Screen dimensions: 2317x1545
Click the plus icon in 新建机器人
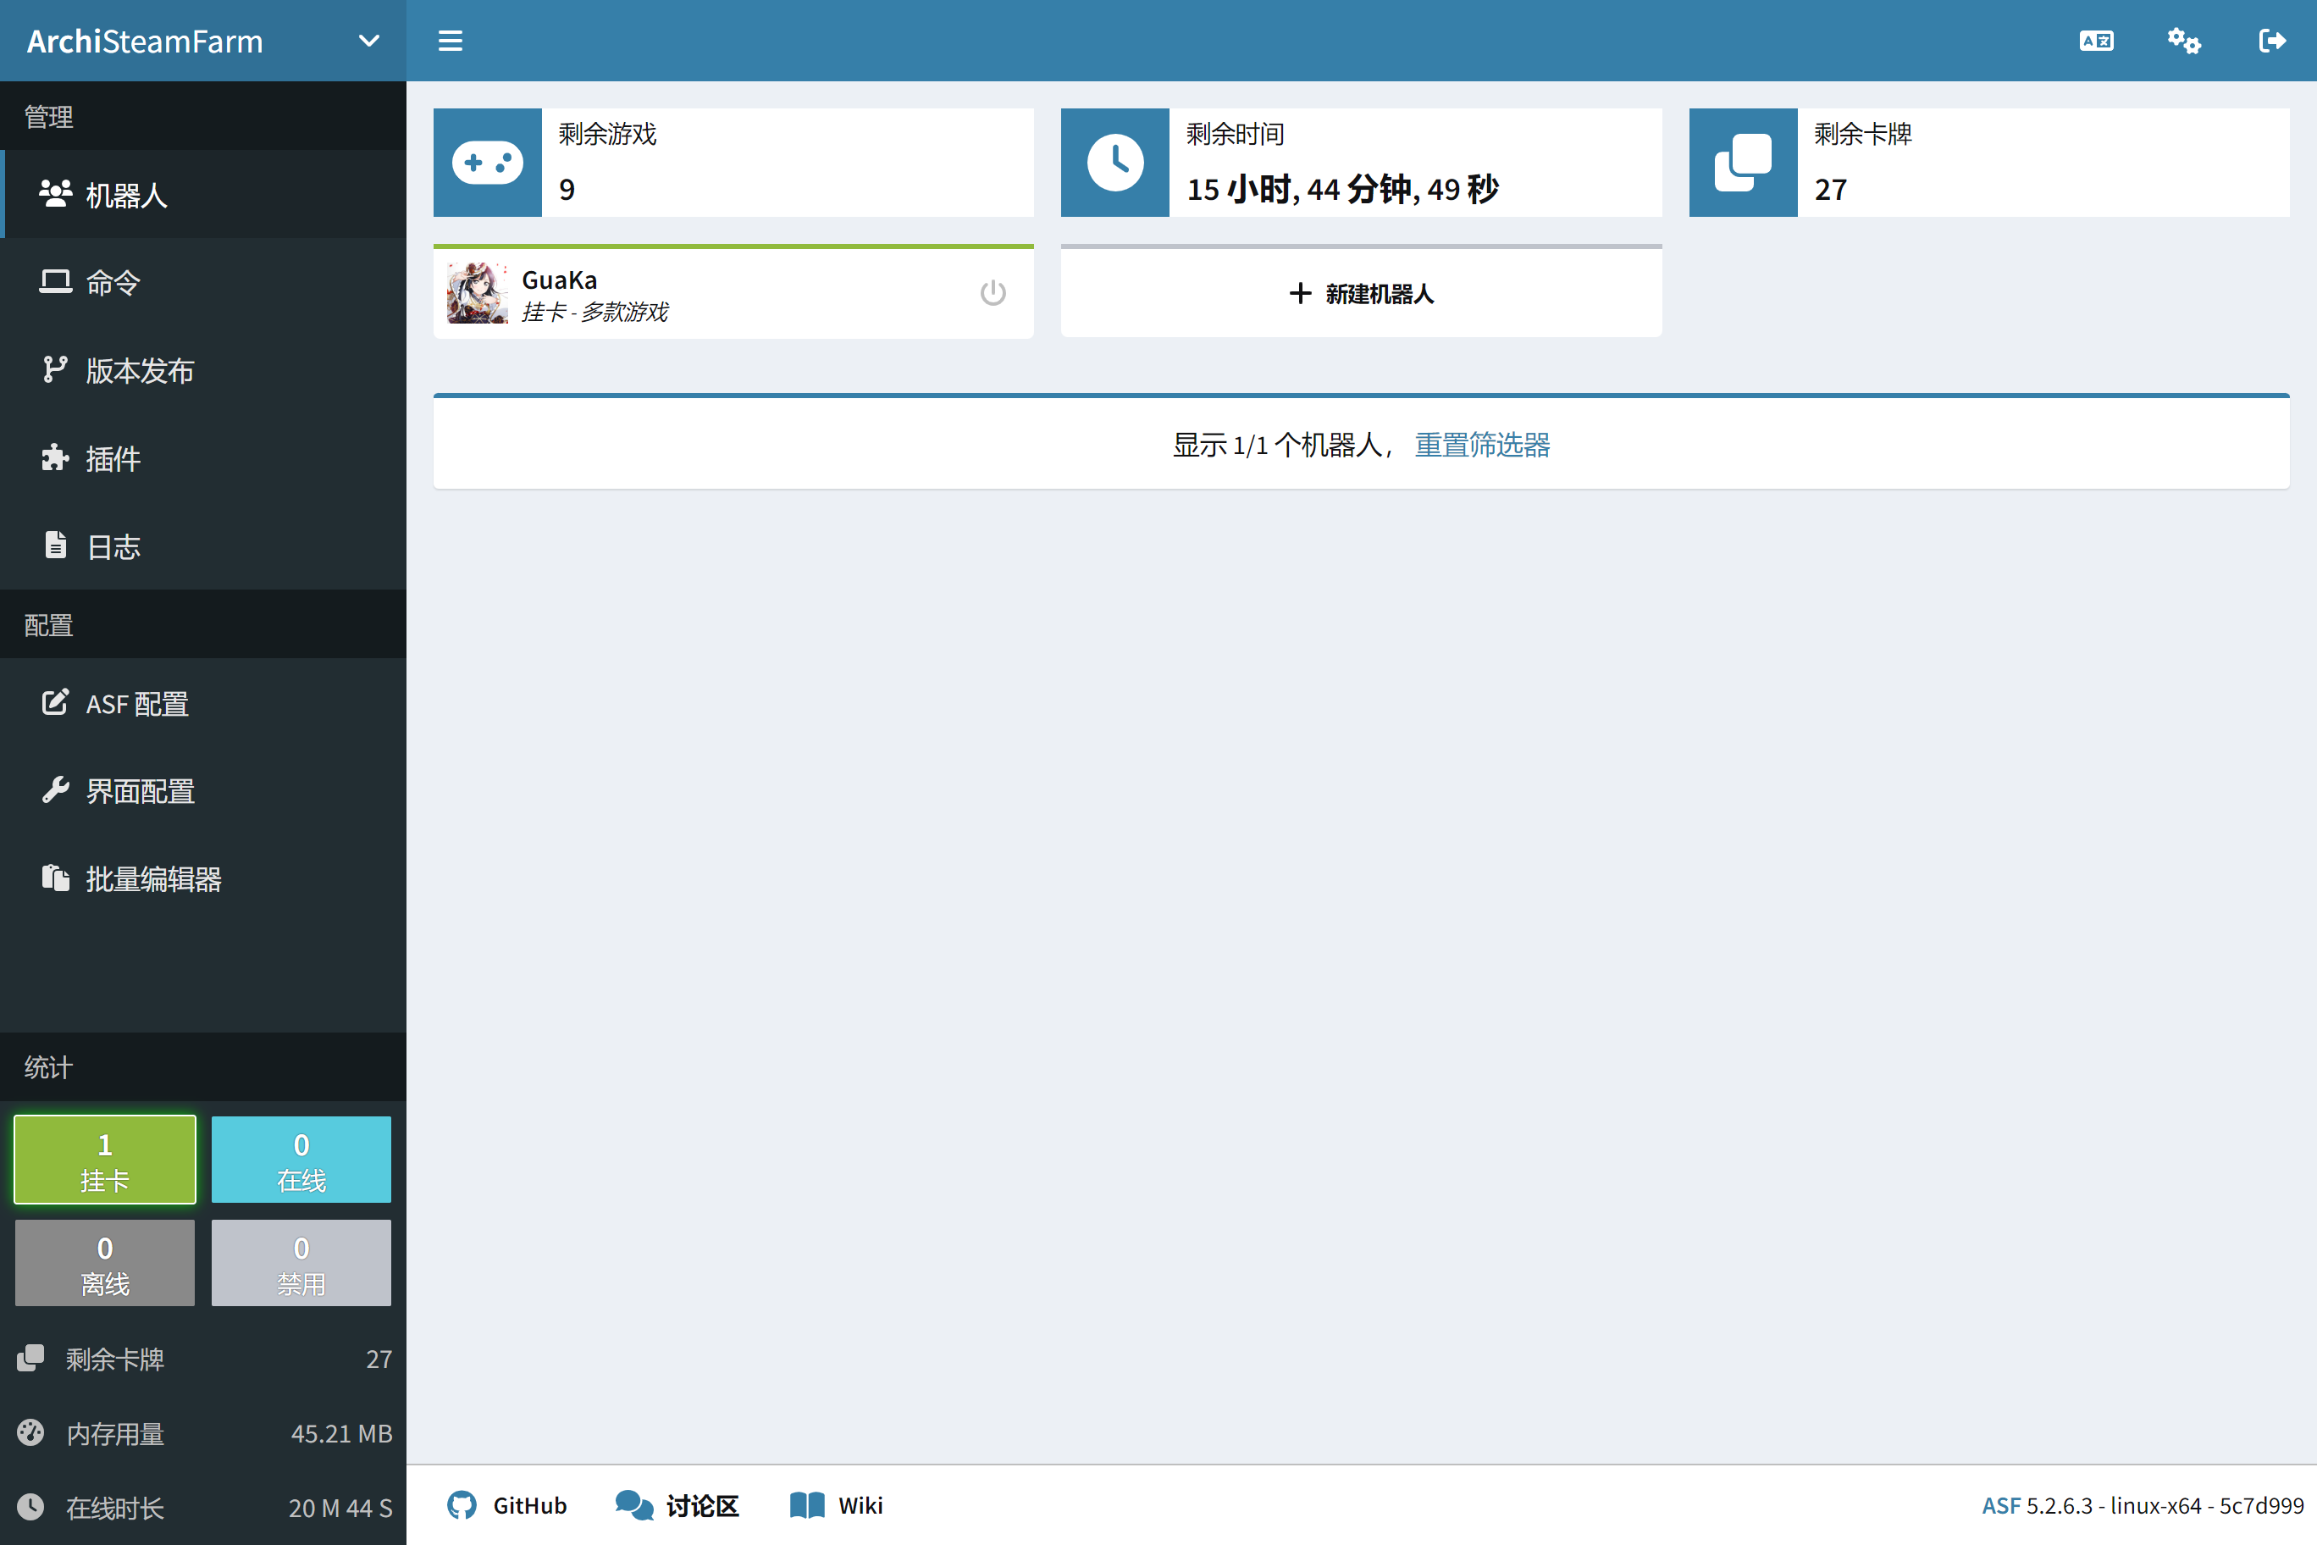[x=1301, y=292]
